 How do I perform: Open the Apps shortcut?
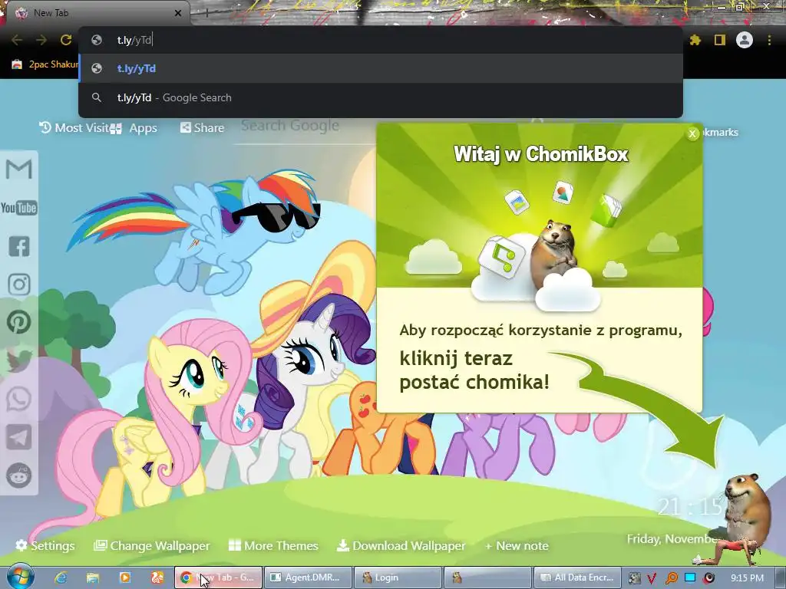[134, 128]
